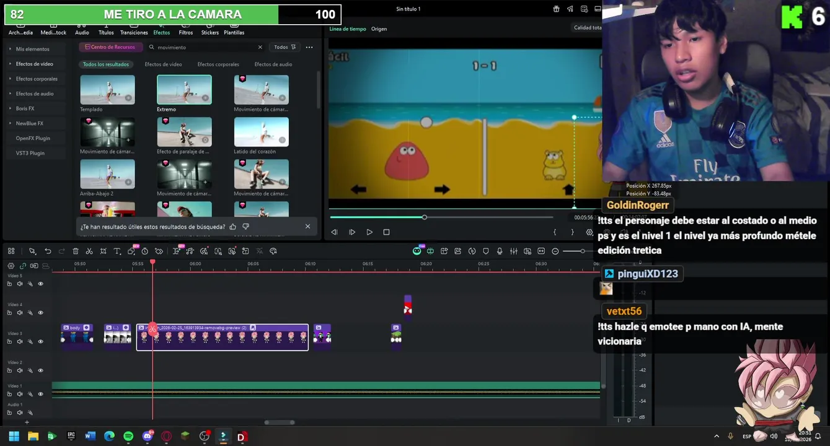This screenshot has width=830, height=446.
Task: Toggle the auto ripple link icon
Action: pyautogui.click(x=23, y=266)
